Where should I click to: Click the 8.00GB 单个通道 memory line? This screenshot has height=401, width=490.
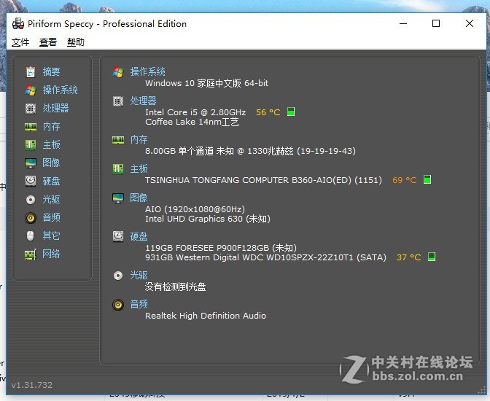pyautogui.click(x=250, y=151)
